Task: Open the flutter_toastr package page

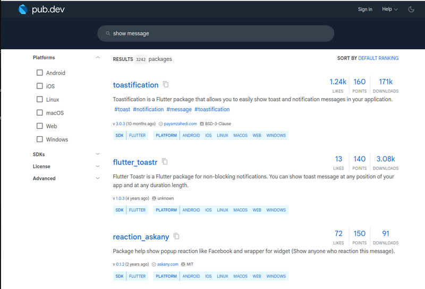Action: [135, 162]
